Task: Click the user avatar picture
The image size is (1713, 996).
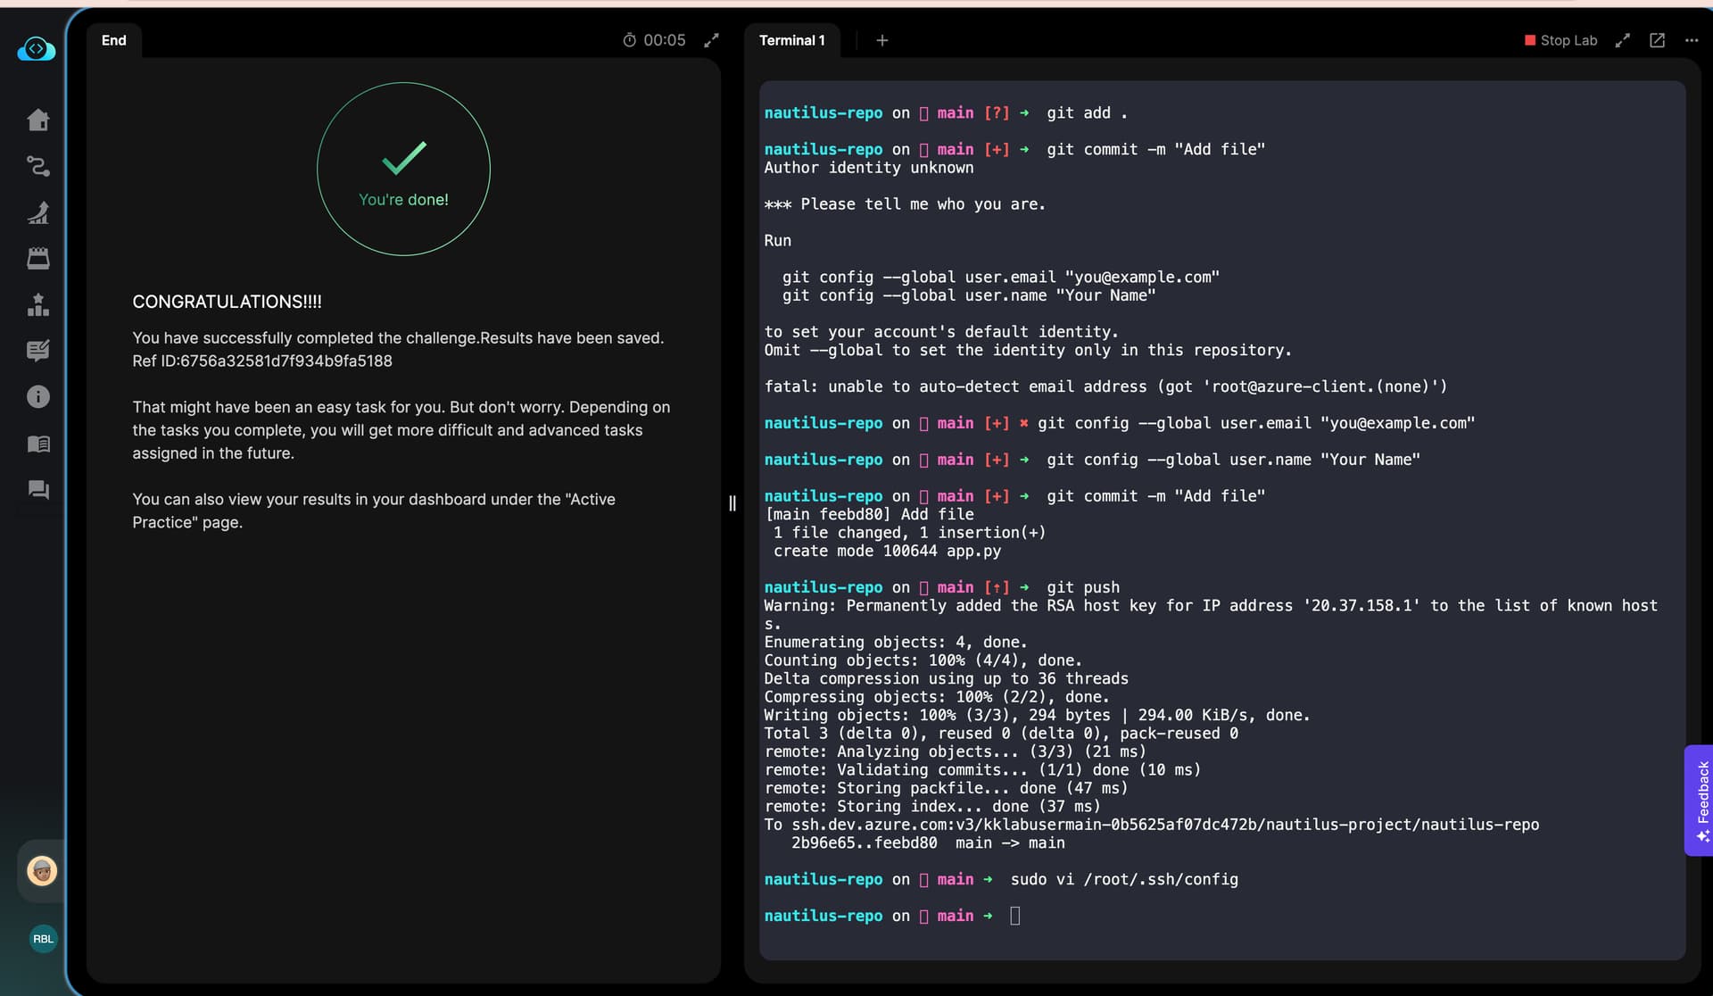Action: tap(42, 870)
